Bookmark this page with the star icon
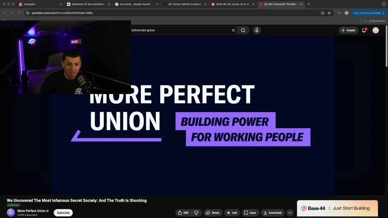 [329, 13]
